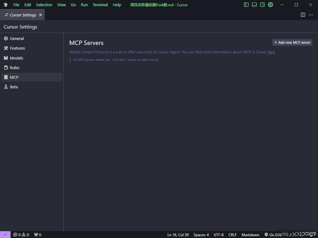Toggle primary sidebar layout icon
318x238 pixels.
point(246,5)
